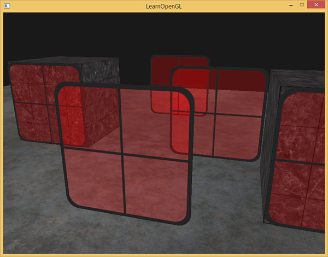Click the middle window's top-right pane
This screenshot has height=257, width=328.
pyautogui.click(x=241, y=80)
